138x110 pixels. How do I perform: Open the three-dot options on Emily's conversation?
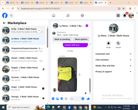click(x=39, y=31)
